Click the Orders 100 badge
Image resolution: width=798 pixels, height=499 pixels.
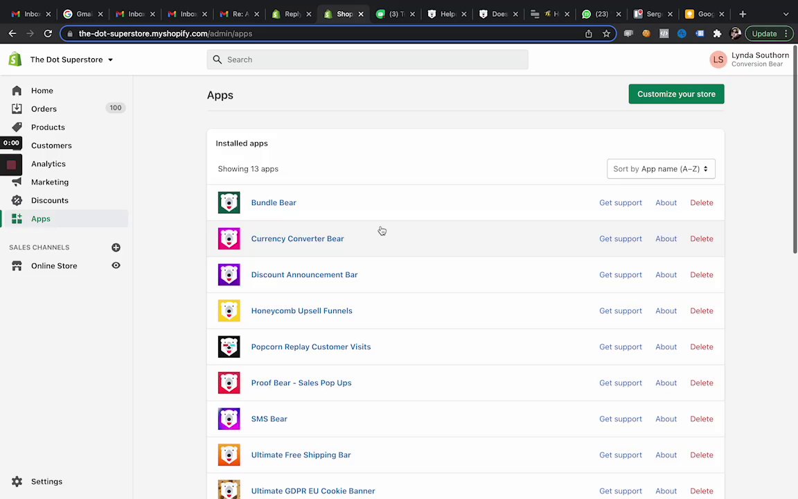116,108
